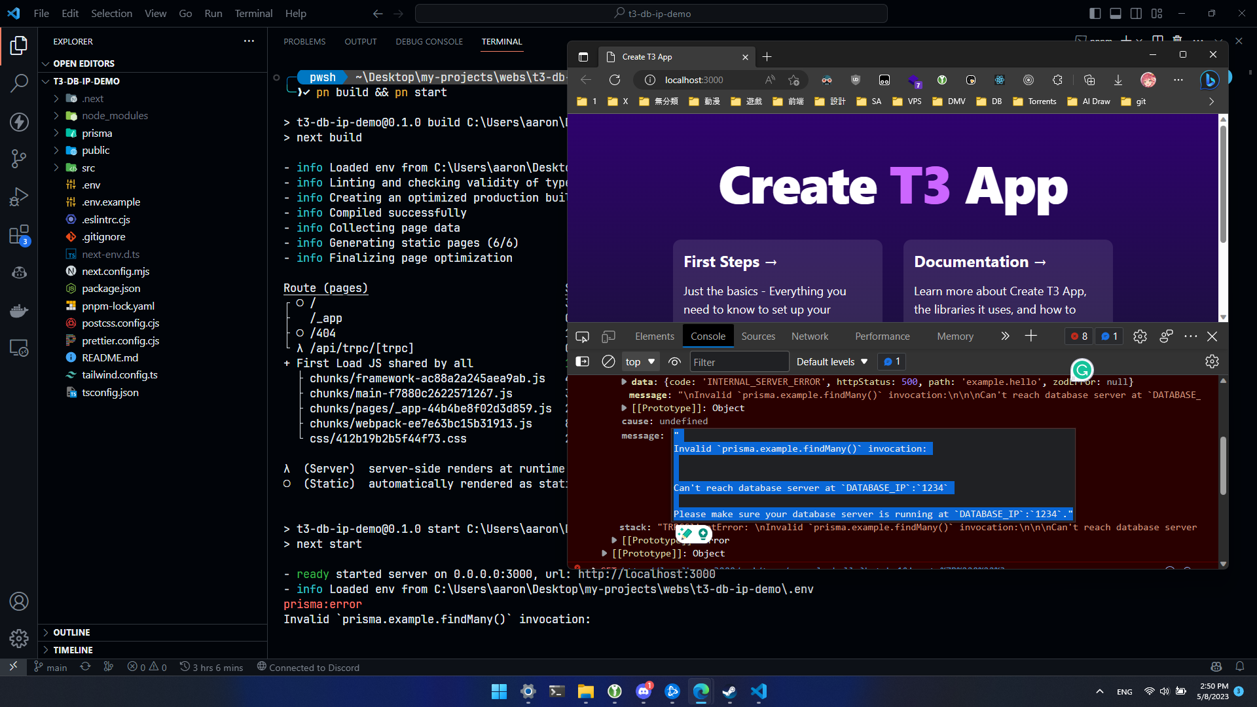Open the Default levels dropdown
Viewport: 1257px width, 707px height.
(831, 361)
